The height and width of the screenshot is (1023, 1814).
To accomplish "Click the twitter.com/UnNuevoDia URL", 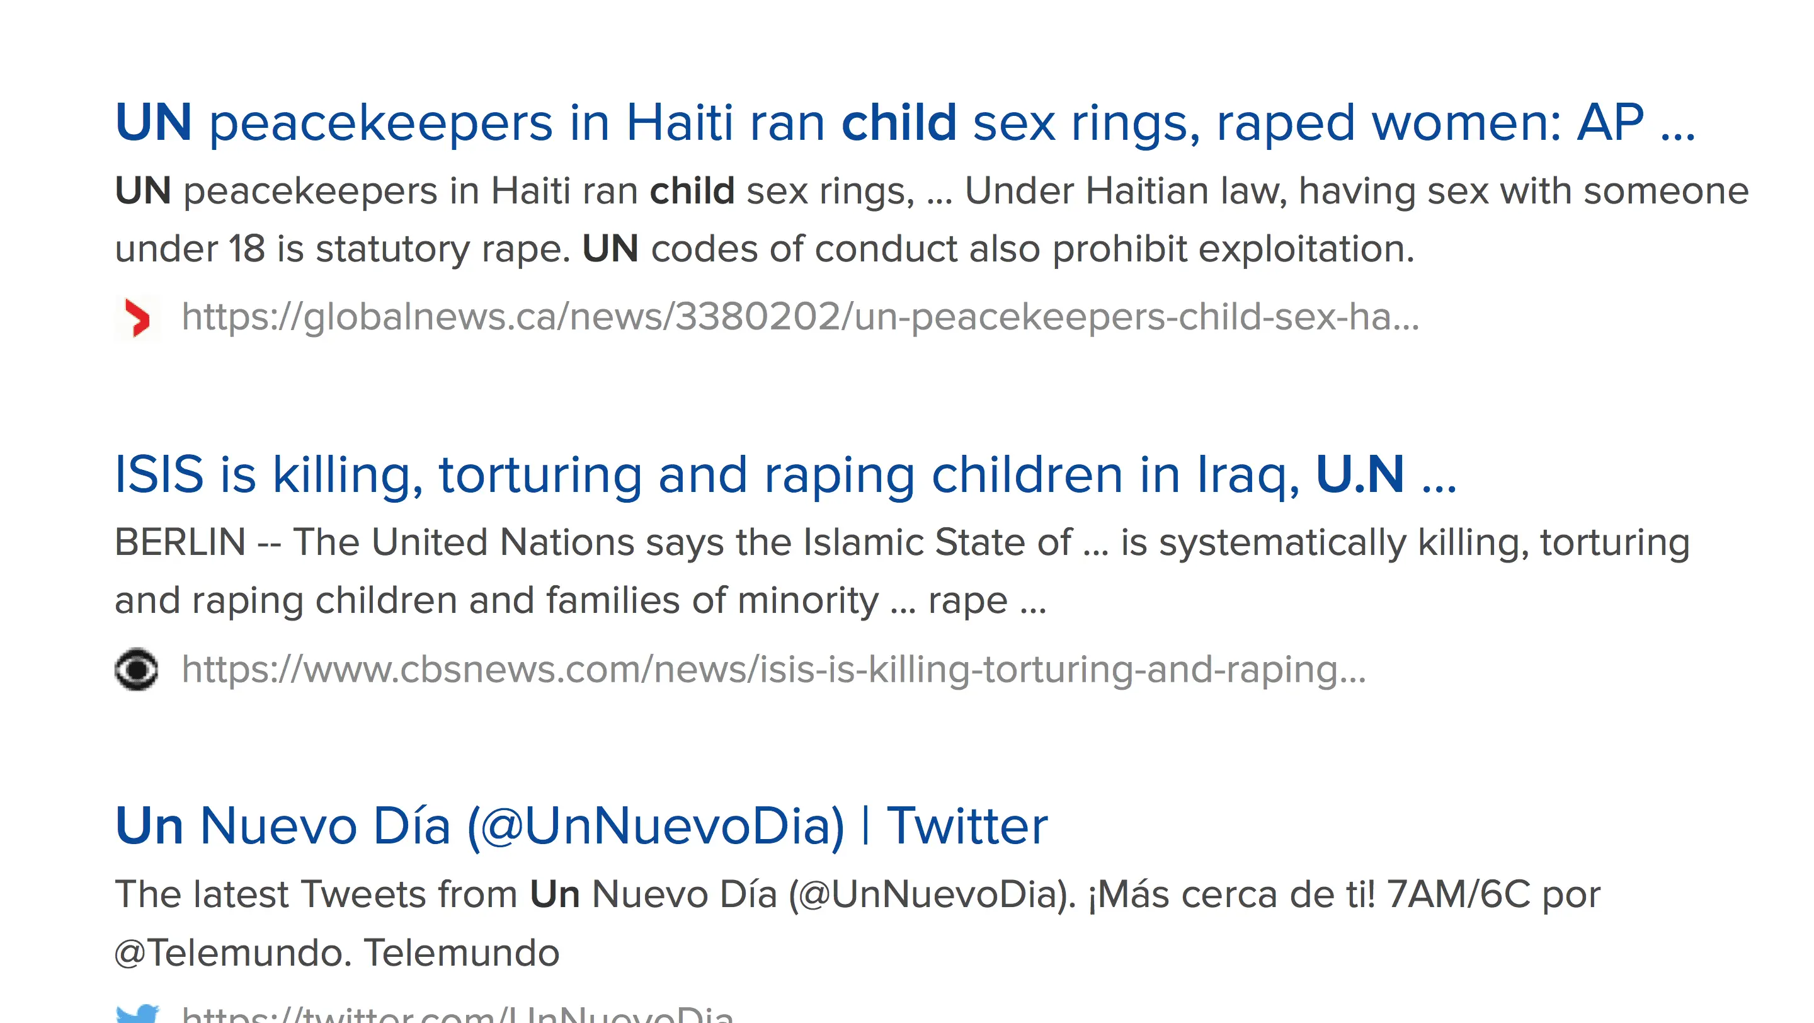I will [458, 1015].
